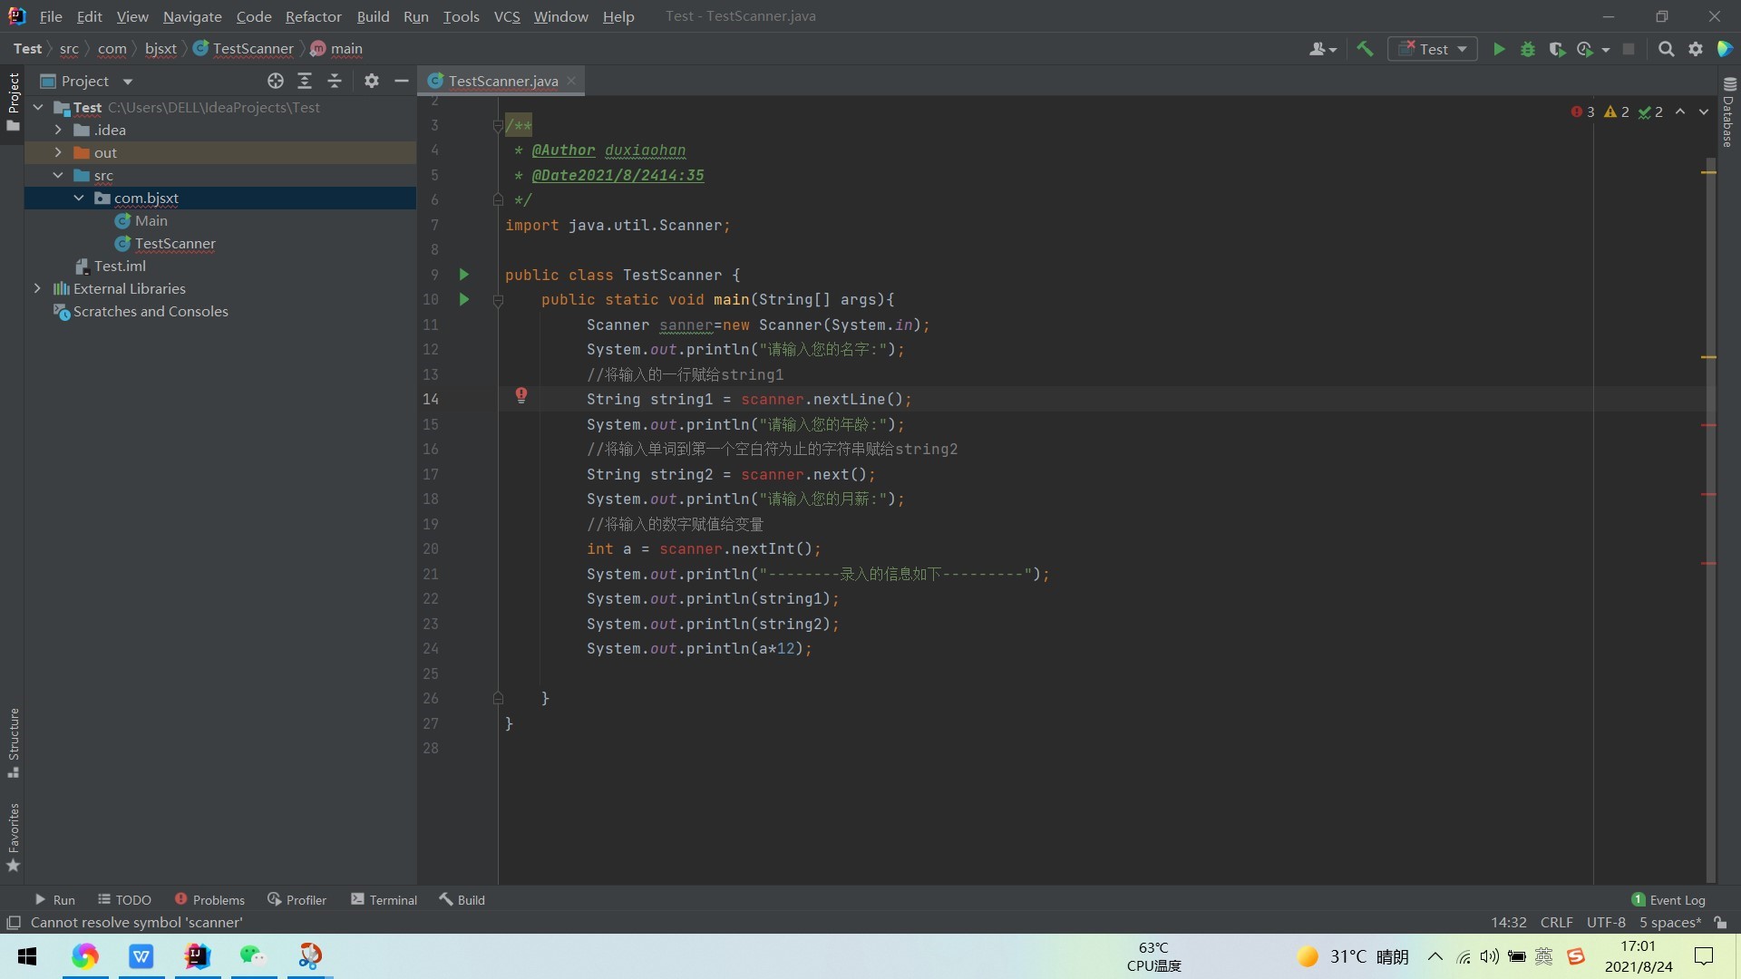Image resolution: width=1741 pixels, height=979 pixels.
Task: Run with Coverage shield icon
Action: pyautogui.click(x=1557, y=49)
